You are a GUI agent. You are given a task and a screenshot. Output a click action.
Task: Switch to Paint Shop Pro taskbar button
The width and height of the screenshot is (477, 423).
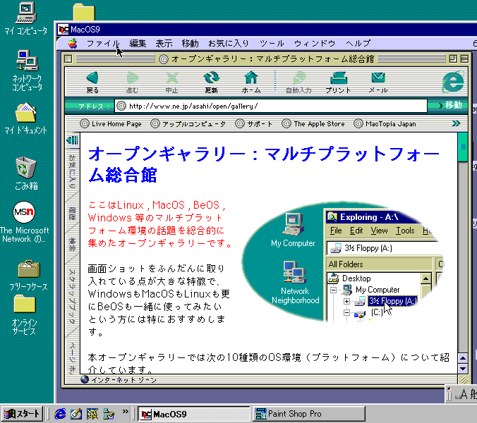[x=308, y=414]
